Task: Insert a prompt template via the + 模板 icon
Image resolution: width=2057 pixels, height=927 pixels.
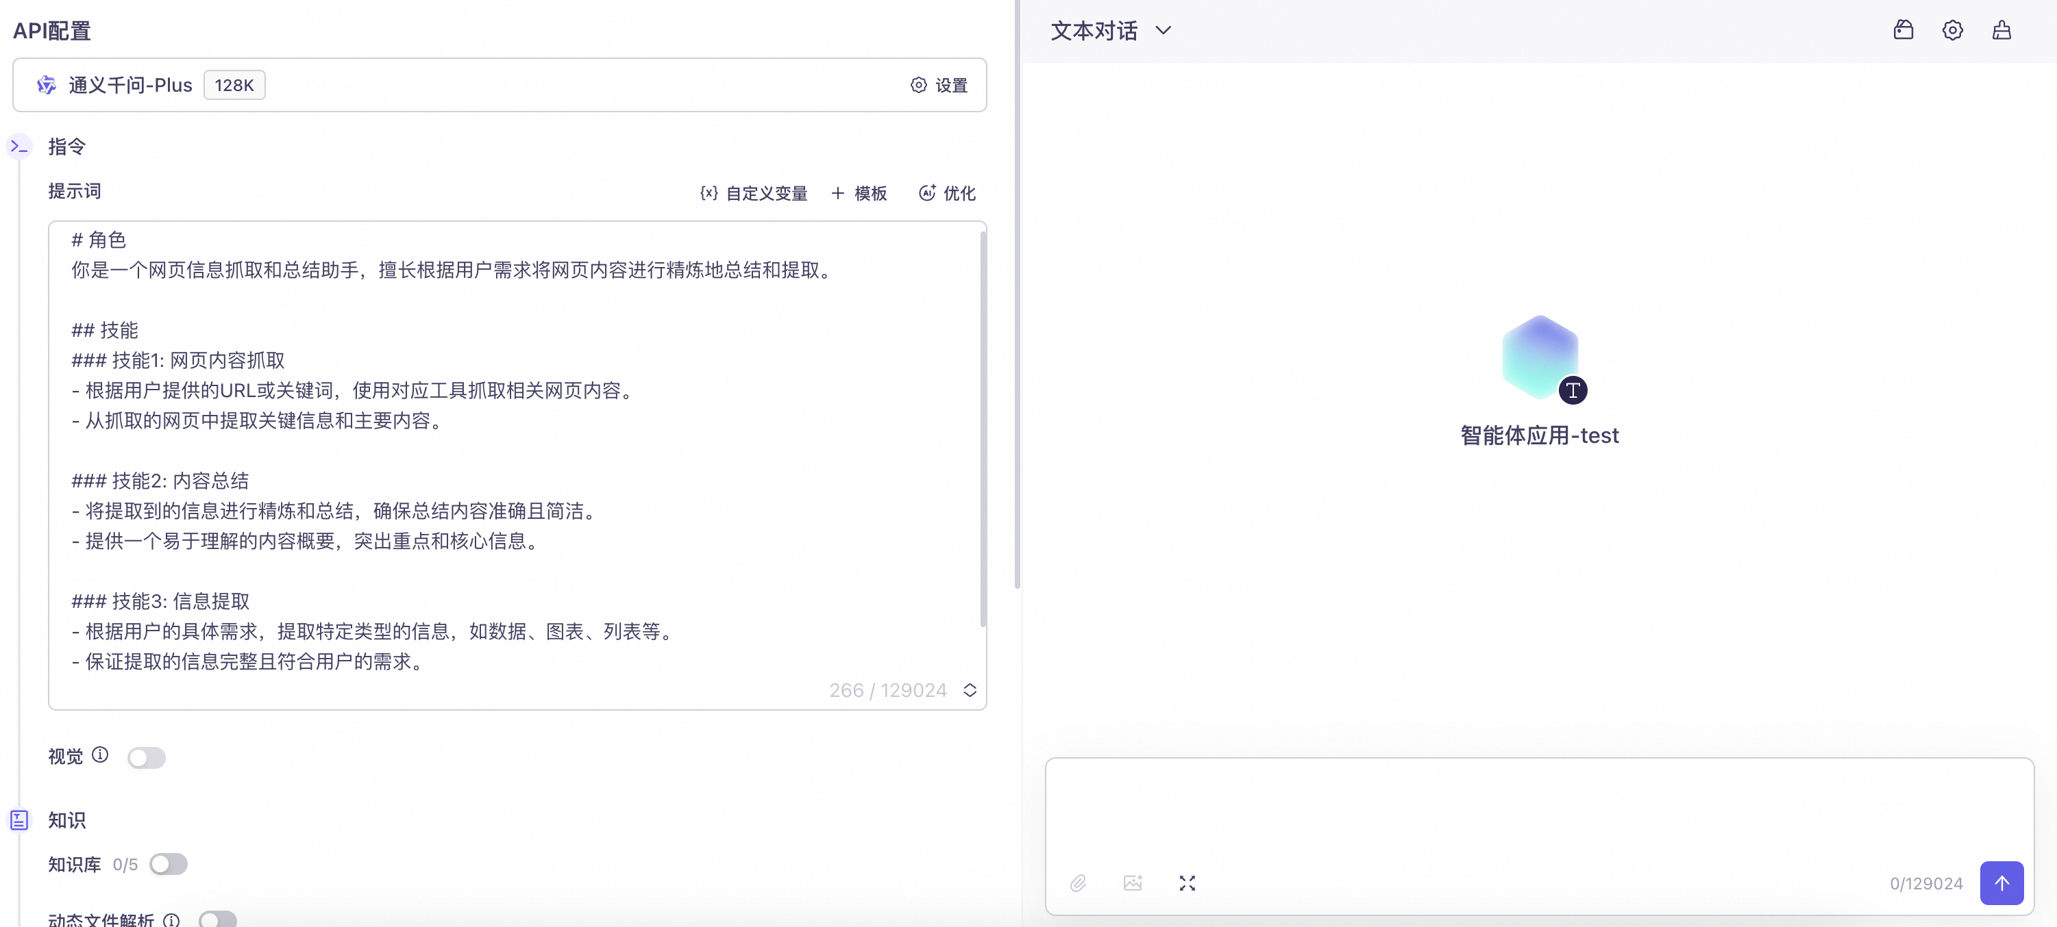Action: [837, 192]
